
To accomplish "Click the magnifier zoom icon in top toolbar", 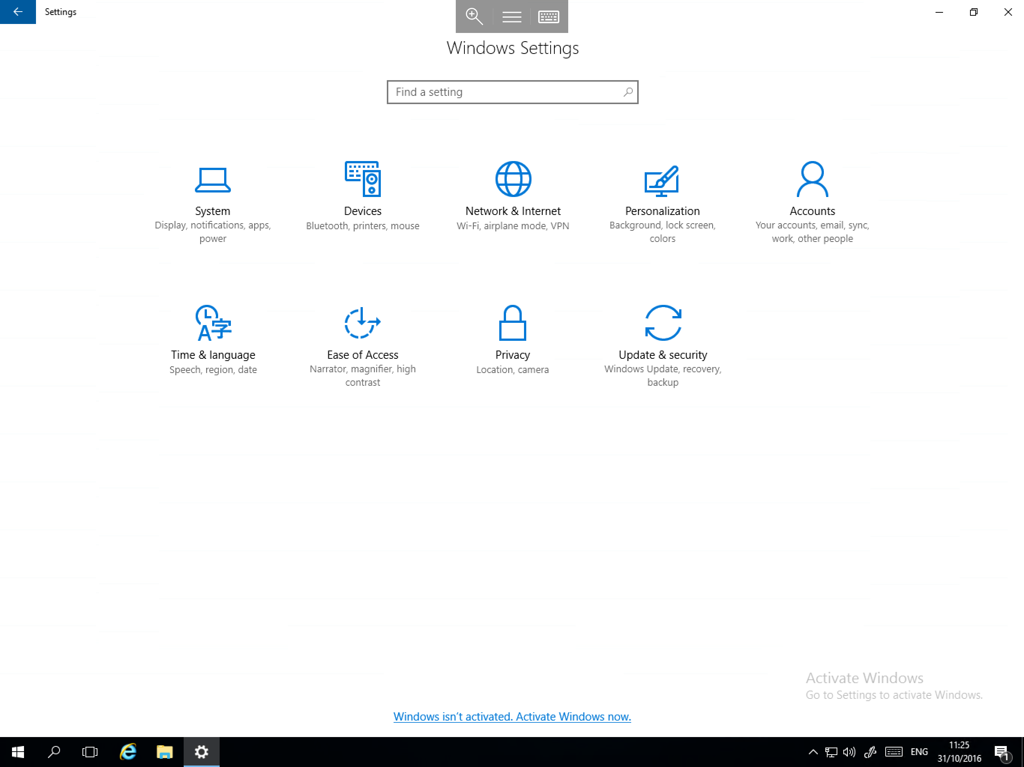I will [474, 16].
